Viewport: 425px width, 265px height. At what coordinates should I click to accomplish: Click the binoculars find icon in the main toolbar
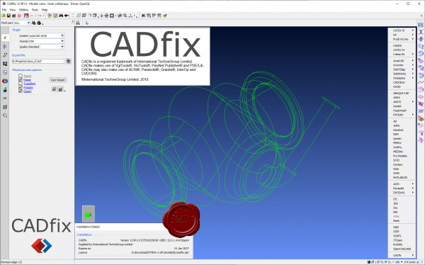tap(61, 16)
